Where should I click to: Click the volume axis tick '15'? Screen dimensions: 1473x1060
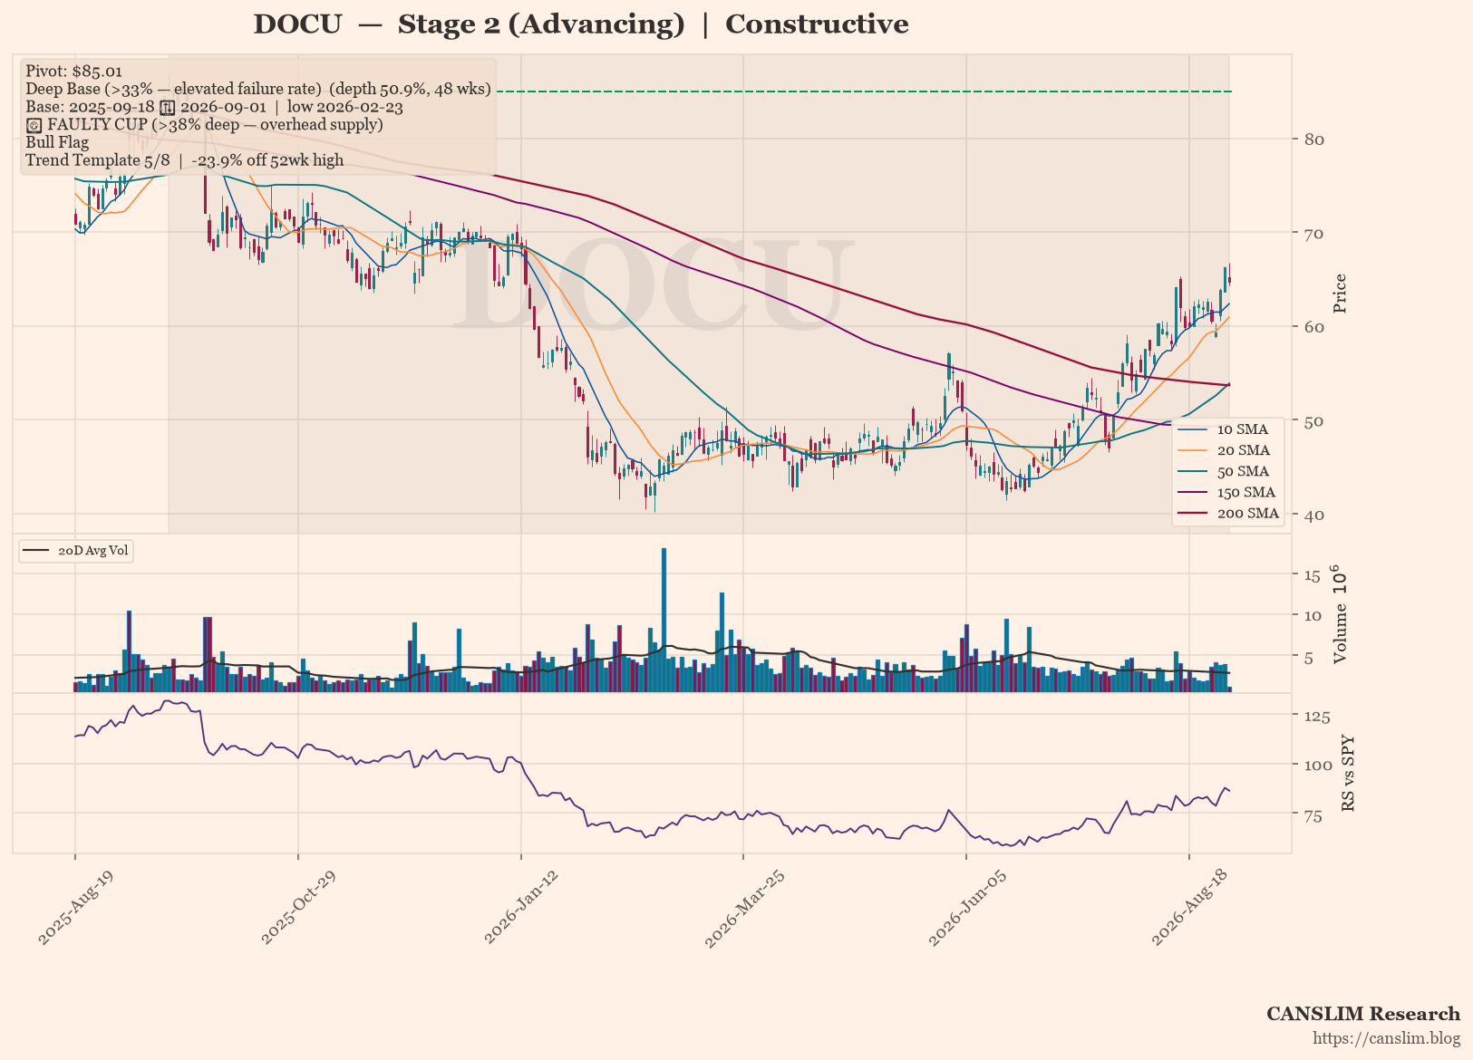tap(1312, 574)
